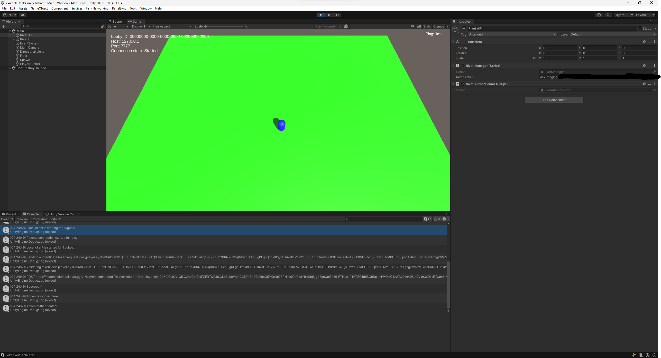Click the Rivet Manager Script icon
This screenshot has width=661, height=358.
pos(458,66)
